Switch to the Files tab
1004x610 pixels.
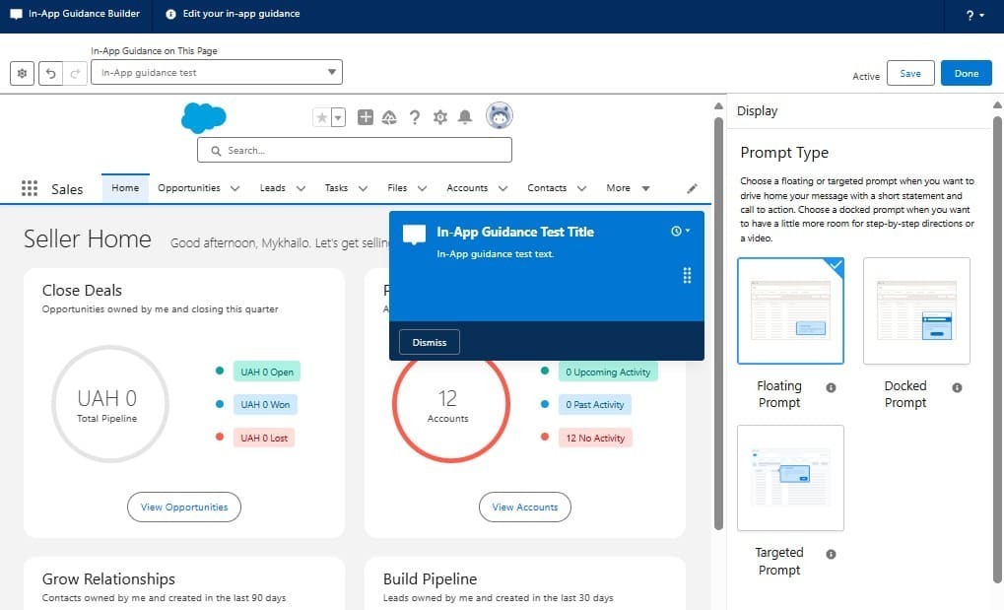tap(397, 188)
